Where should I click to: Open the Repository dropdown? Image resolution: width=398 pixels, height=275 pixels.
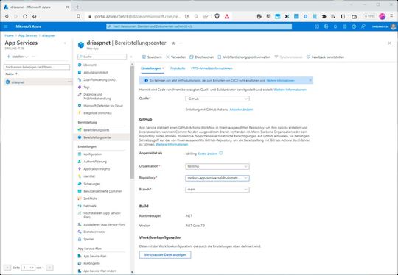(x=217, y=178)
